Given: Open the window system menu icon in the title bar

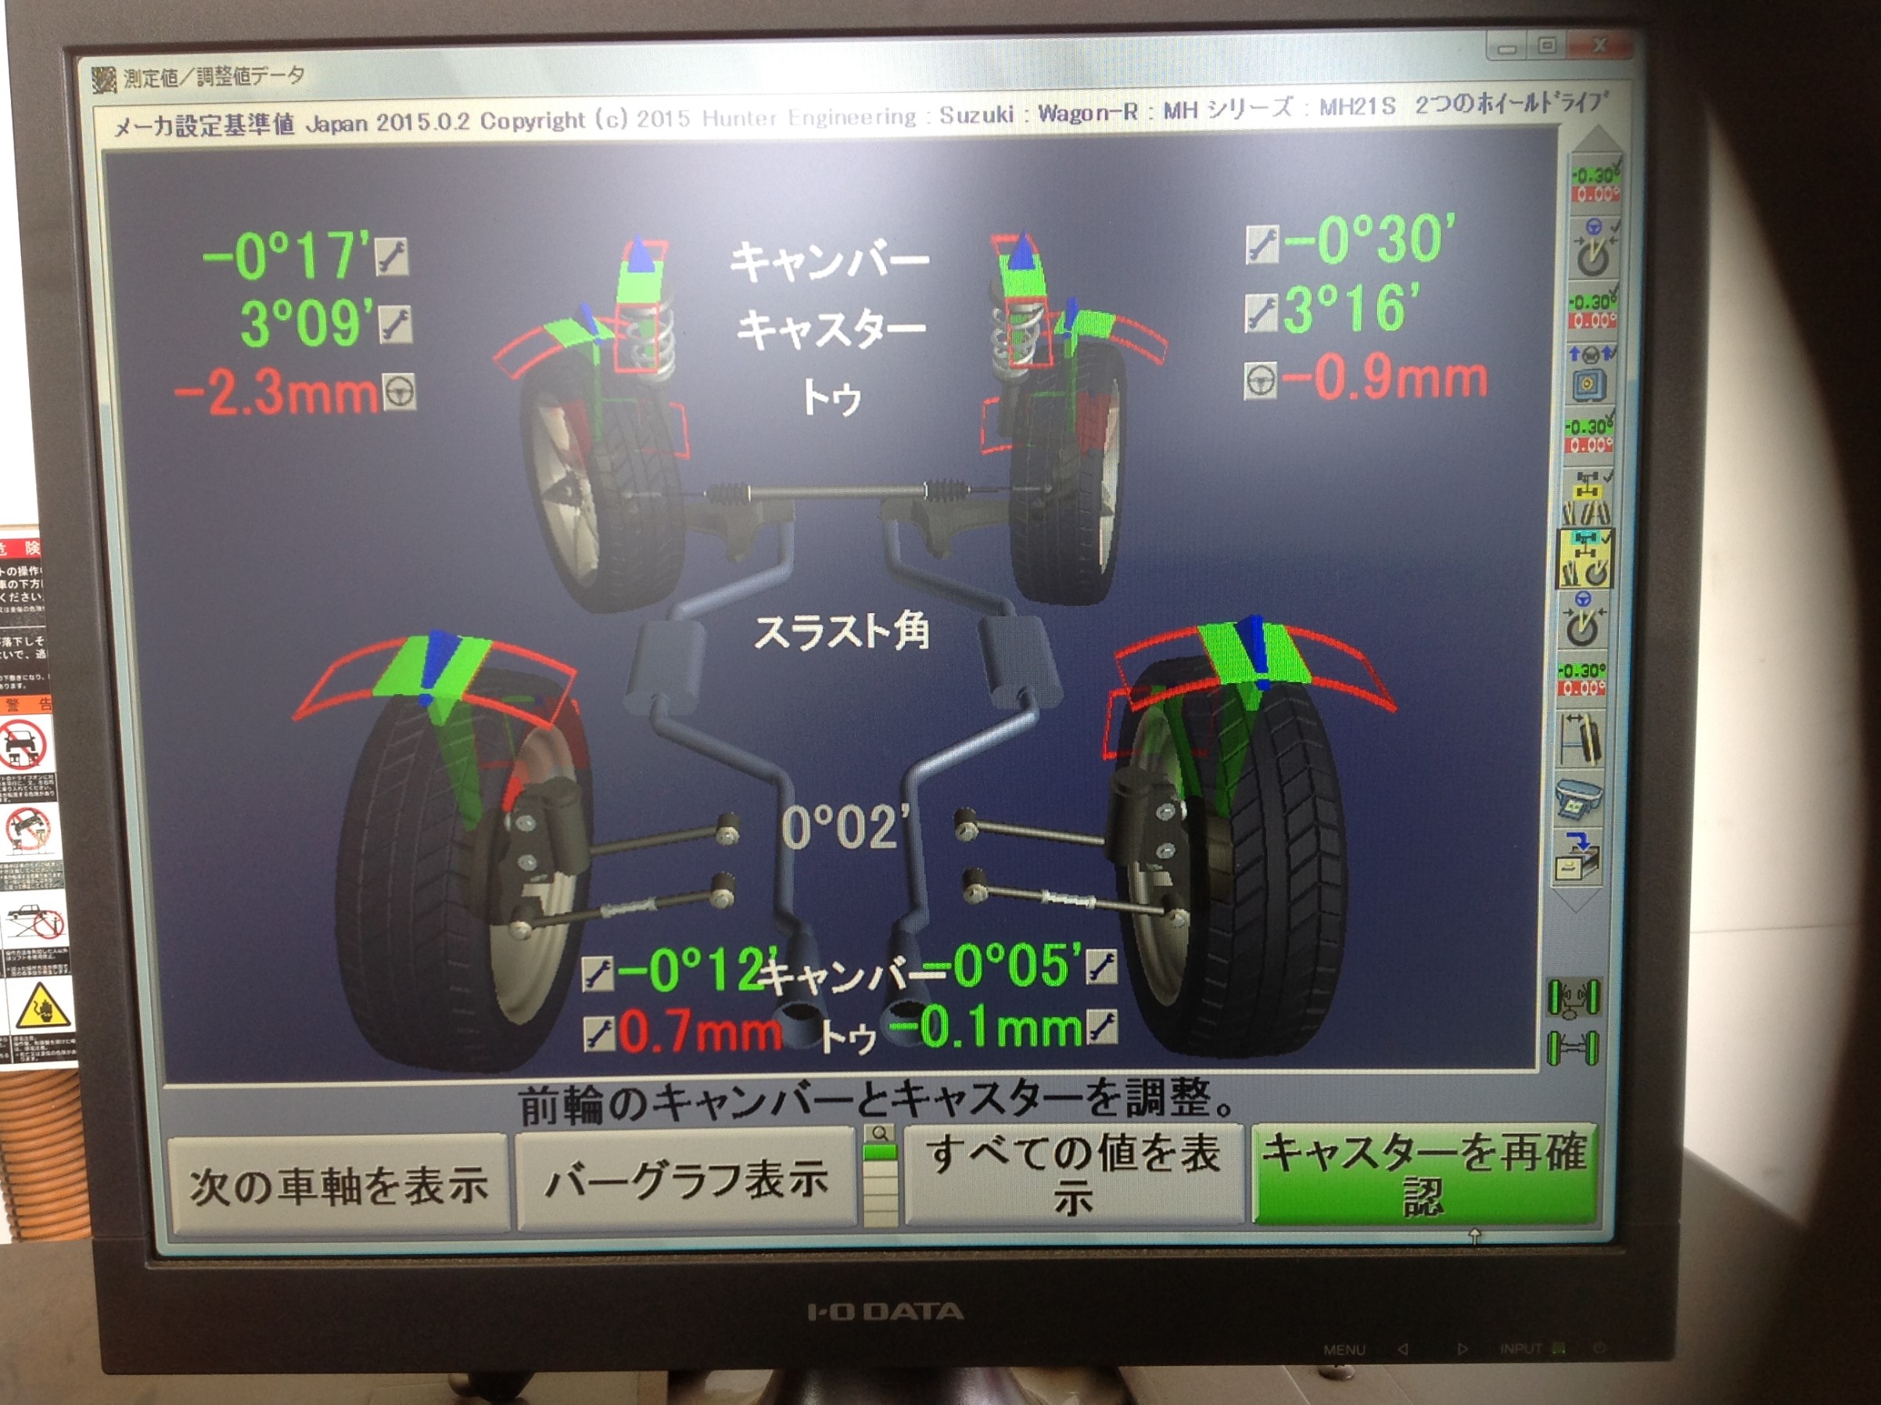Looking at the screenshot, I should [x=104, y=80].
